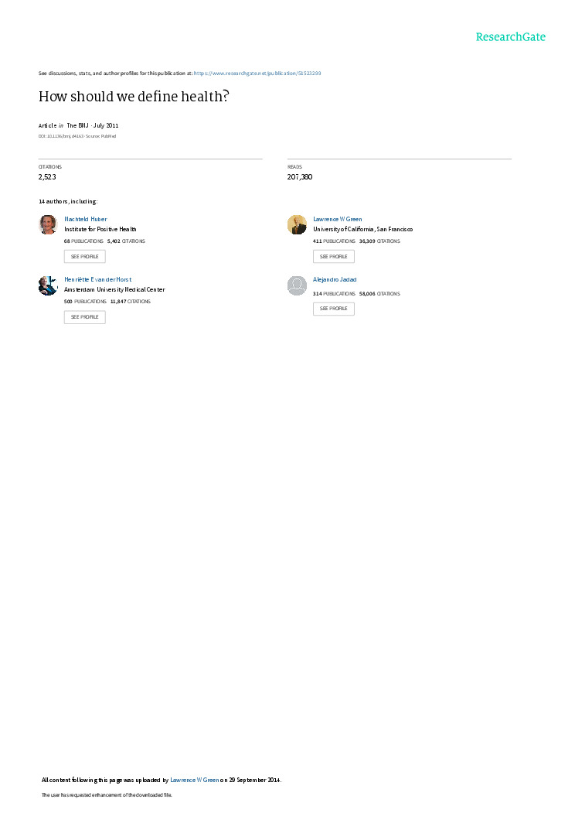Image resolution: width=575 pixels, height=813 pixels.
Task: Open Henriëtte E van der Horst name link
Action: point(98,279)
